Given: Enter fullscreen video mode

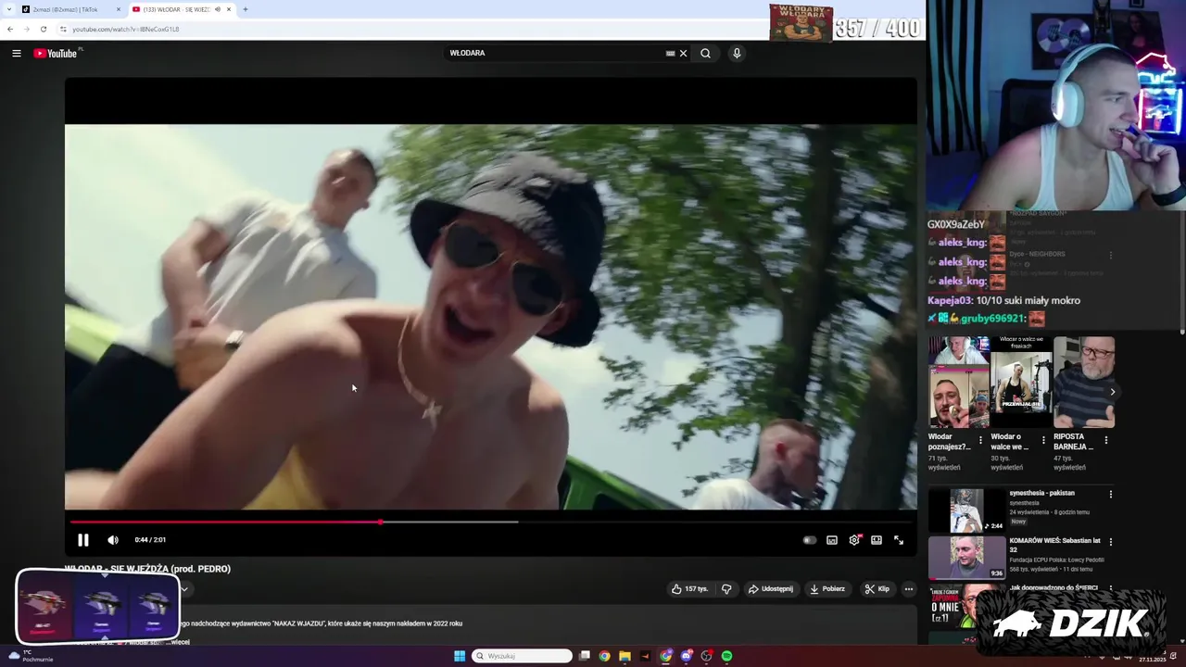Looking at the screenshot, I should 899,540.
